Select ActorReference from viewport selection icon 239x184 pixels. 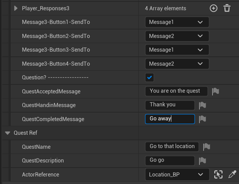click(218, 174)
